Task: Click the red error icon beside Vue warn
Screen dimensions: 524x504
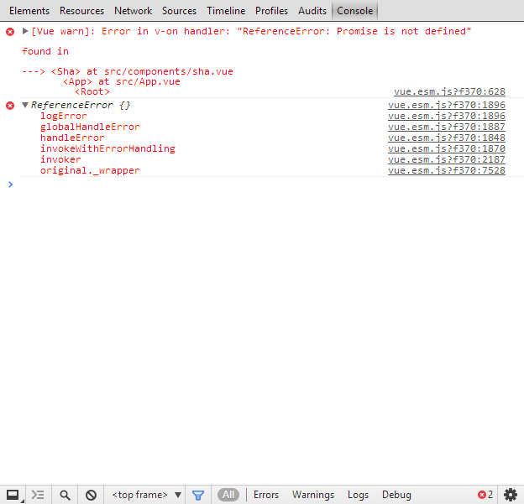Action: click(x=10, y=32)
